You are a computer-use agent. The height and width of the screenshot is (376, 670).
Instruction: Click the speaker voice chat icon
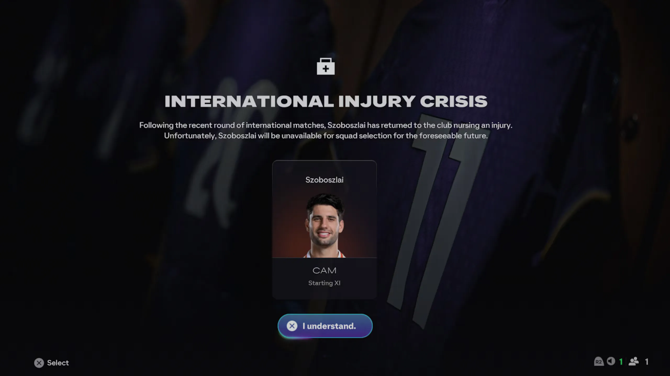click(x=611, y=361)
